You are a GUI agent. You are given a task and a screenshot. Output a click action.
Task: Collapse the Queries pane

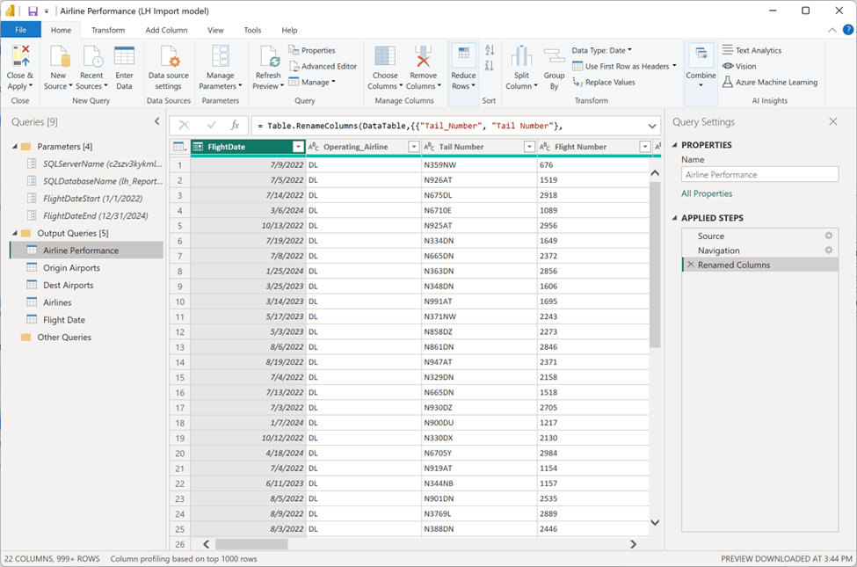coord(156,121)
